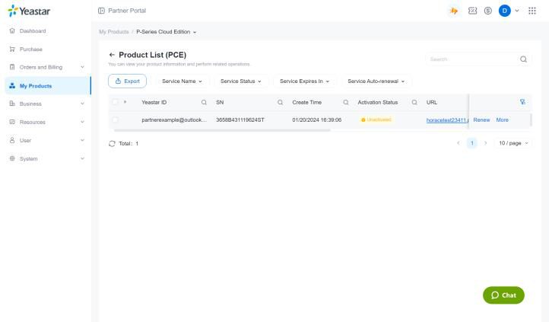Select page 1 in pagination

[471, 143]
